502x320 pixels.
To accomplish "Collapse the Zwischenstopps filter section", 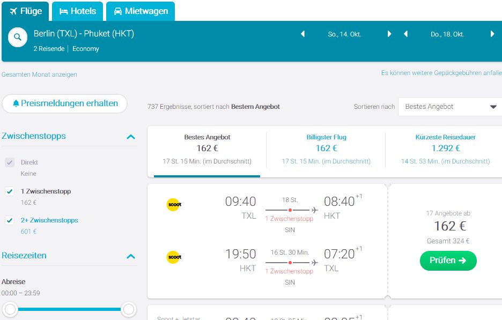I will click(131, 137).
